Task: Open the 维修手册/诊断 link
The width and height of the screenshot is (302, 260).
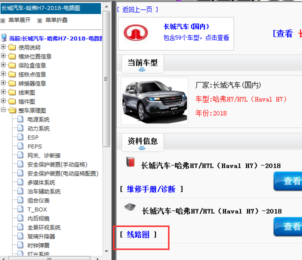Action: 151,189
